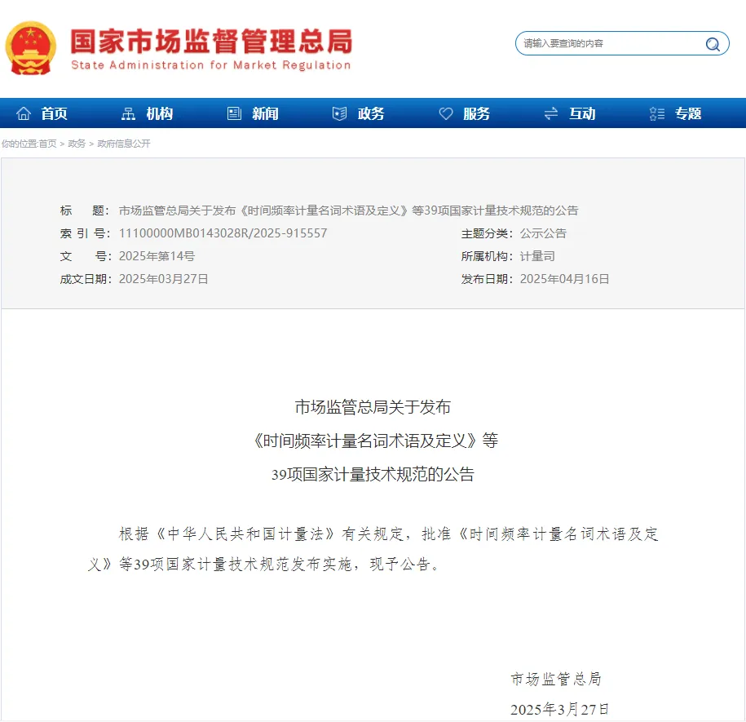
Task: Click heading line 39项国家计量技术规范的公告
Action: tap(373, 475)
